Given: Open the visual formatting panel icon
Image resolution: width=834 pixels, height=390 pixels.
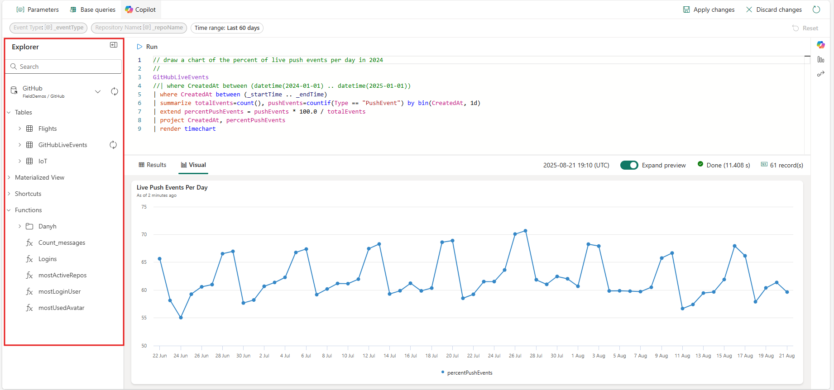Looking at the screenshot, I should point(820,60).
